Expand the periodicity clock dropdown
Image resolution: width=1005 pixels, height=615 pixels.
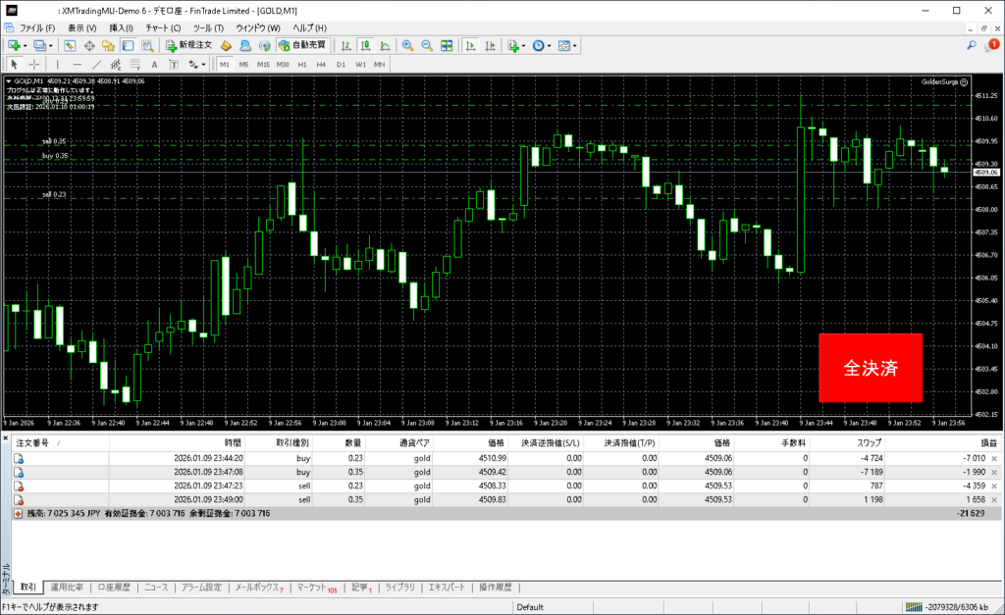(x=551, y=45)
